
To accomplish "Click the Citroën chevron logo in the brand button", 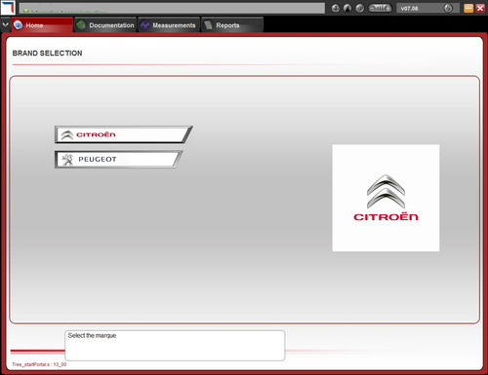I will [67, 134].
